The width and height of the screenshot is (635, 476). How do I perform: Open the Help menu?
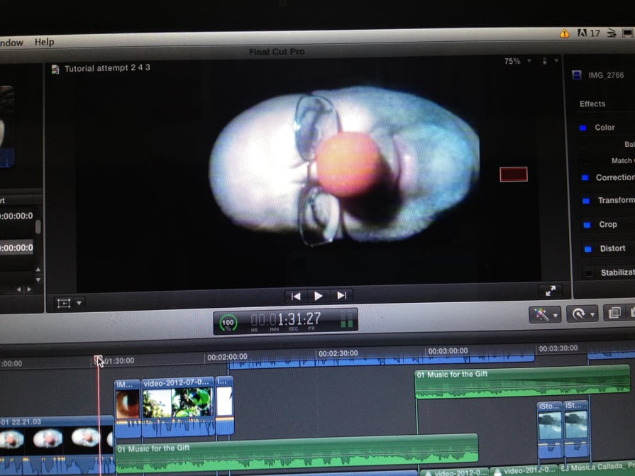(x=44, y=43)
